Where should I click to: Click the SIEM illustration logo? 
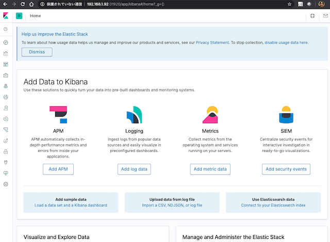click(286, 115)
